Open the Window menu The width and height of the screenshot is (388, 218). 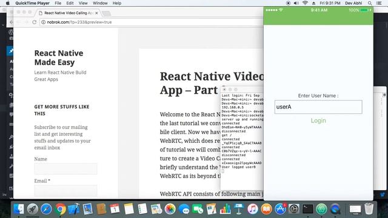(x=100, y=3)
